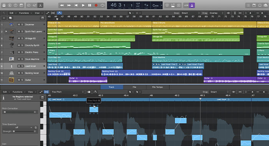Switch to the File Tempo tab
Viewport: 269px width, 146px height.
[x=158, y=87]
